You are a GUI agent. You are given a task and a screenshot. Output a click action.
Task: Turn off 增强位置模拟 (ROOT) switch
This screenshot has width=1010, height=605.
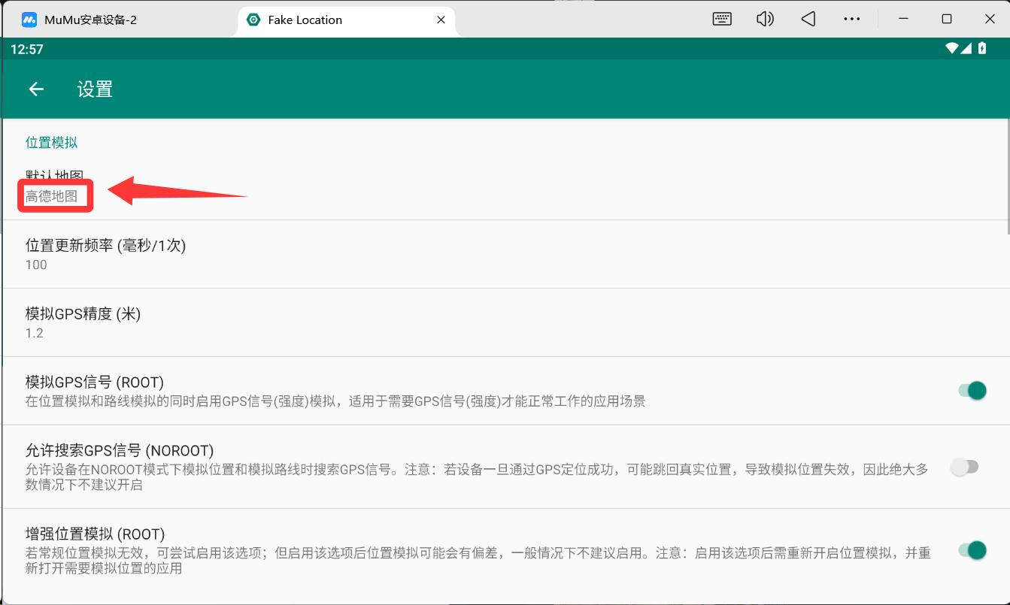coord(972,550)
